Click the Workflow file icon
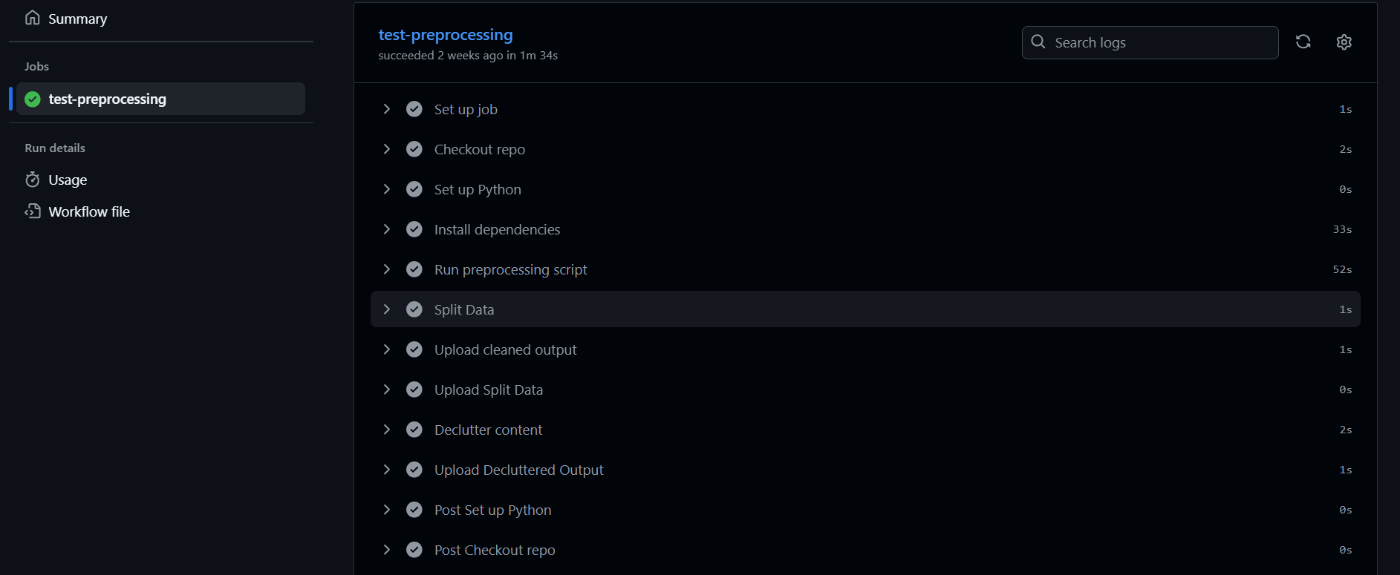This screenshot has width=1400, height=575. [32, 211]
